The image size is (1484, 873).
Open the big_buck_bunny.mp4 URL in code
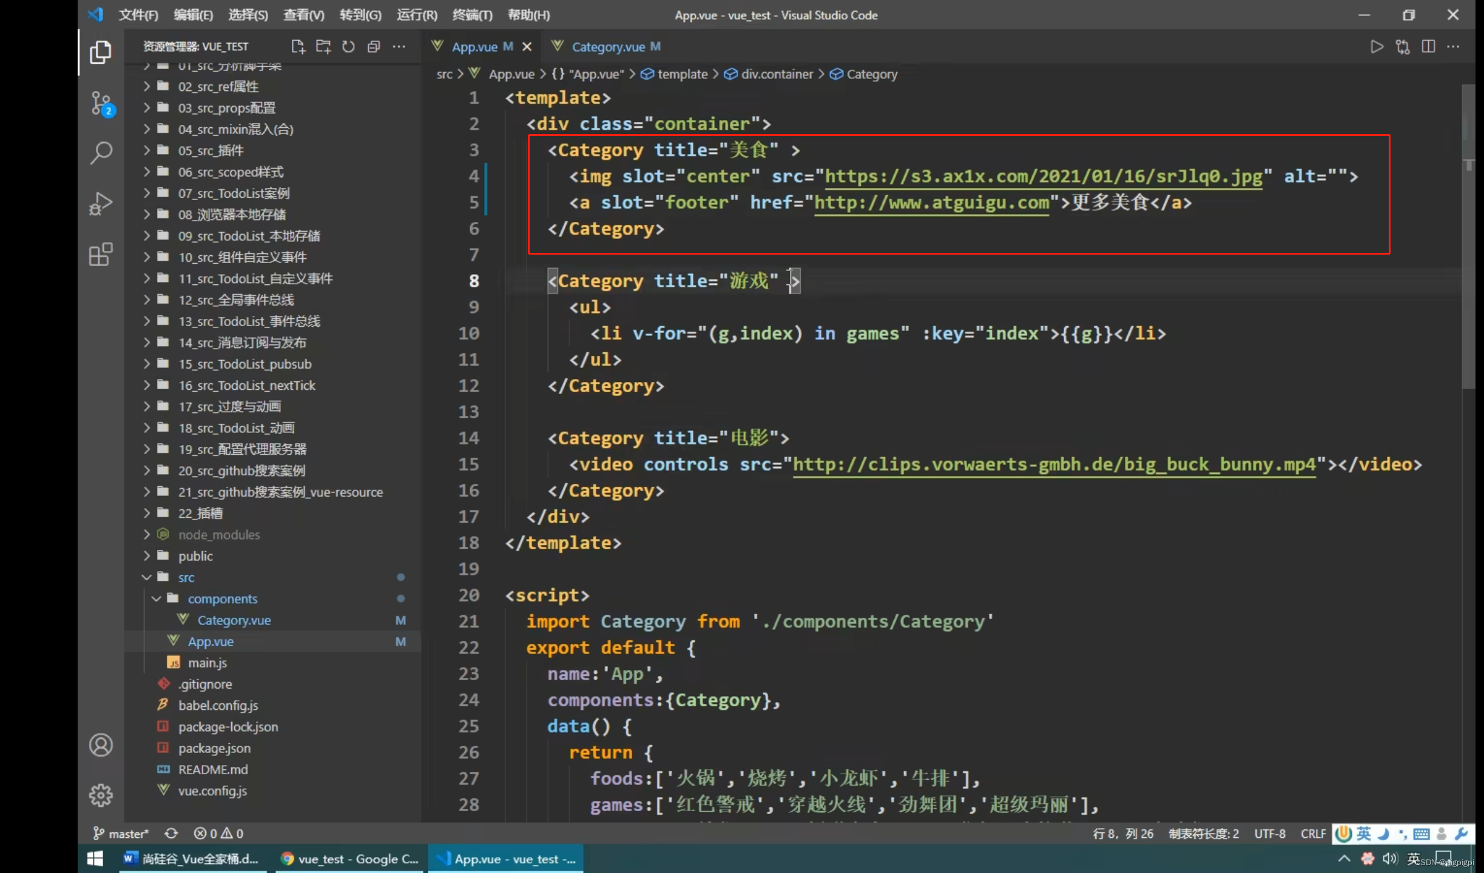(1054, 464)
